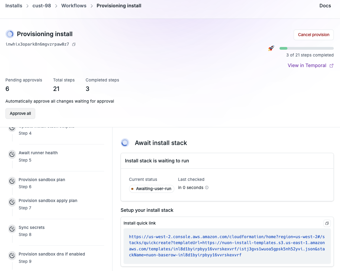340x271 pixels.
Task: Click the external link icon beside View in Temporal
Action: tap(331, 65)
